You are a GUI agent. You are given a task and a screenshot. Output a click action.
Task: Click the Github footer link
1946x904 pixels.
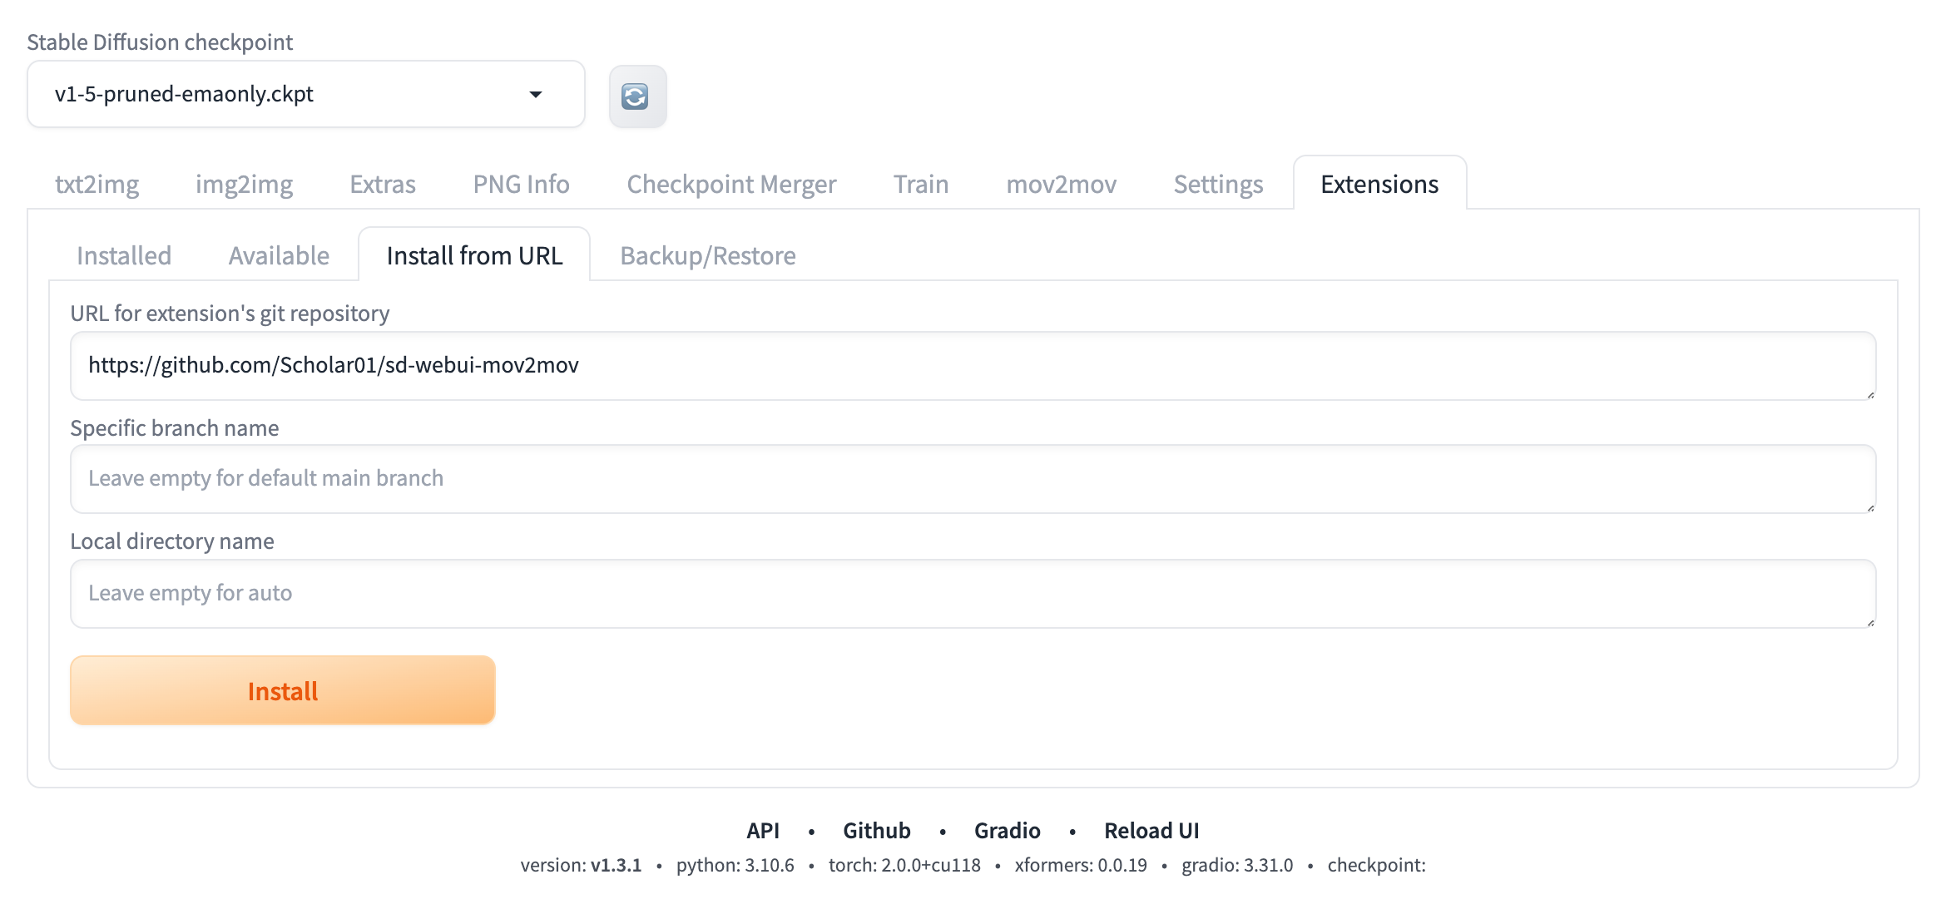876,831
